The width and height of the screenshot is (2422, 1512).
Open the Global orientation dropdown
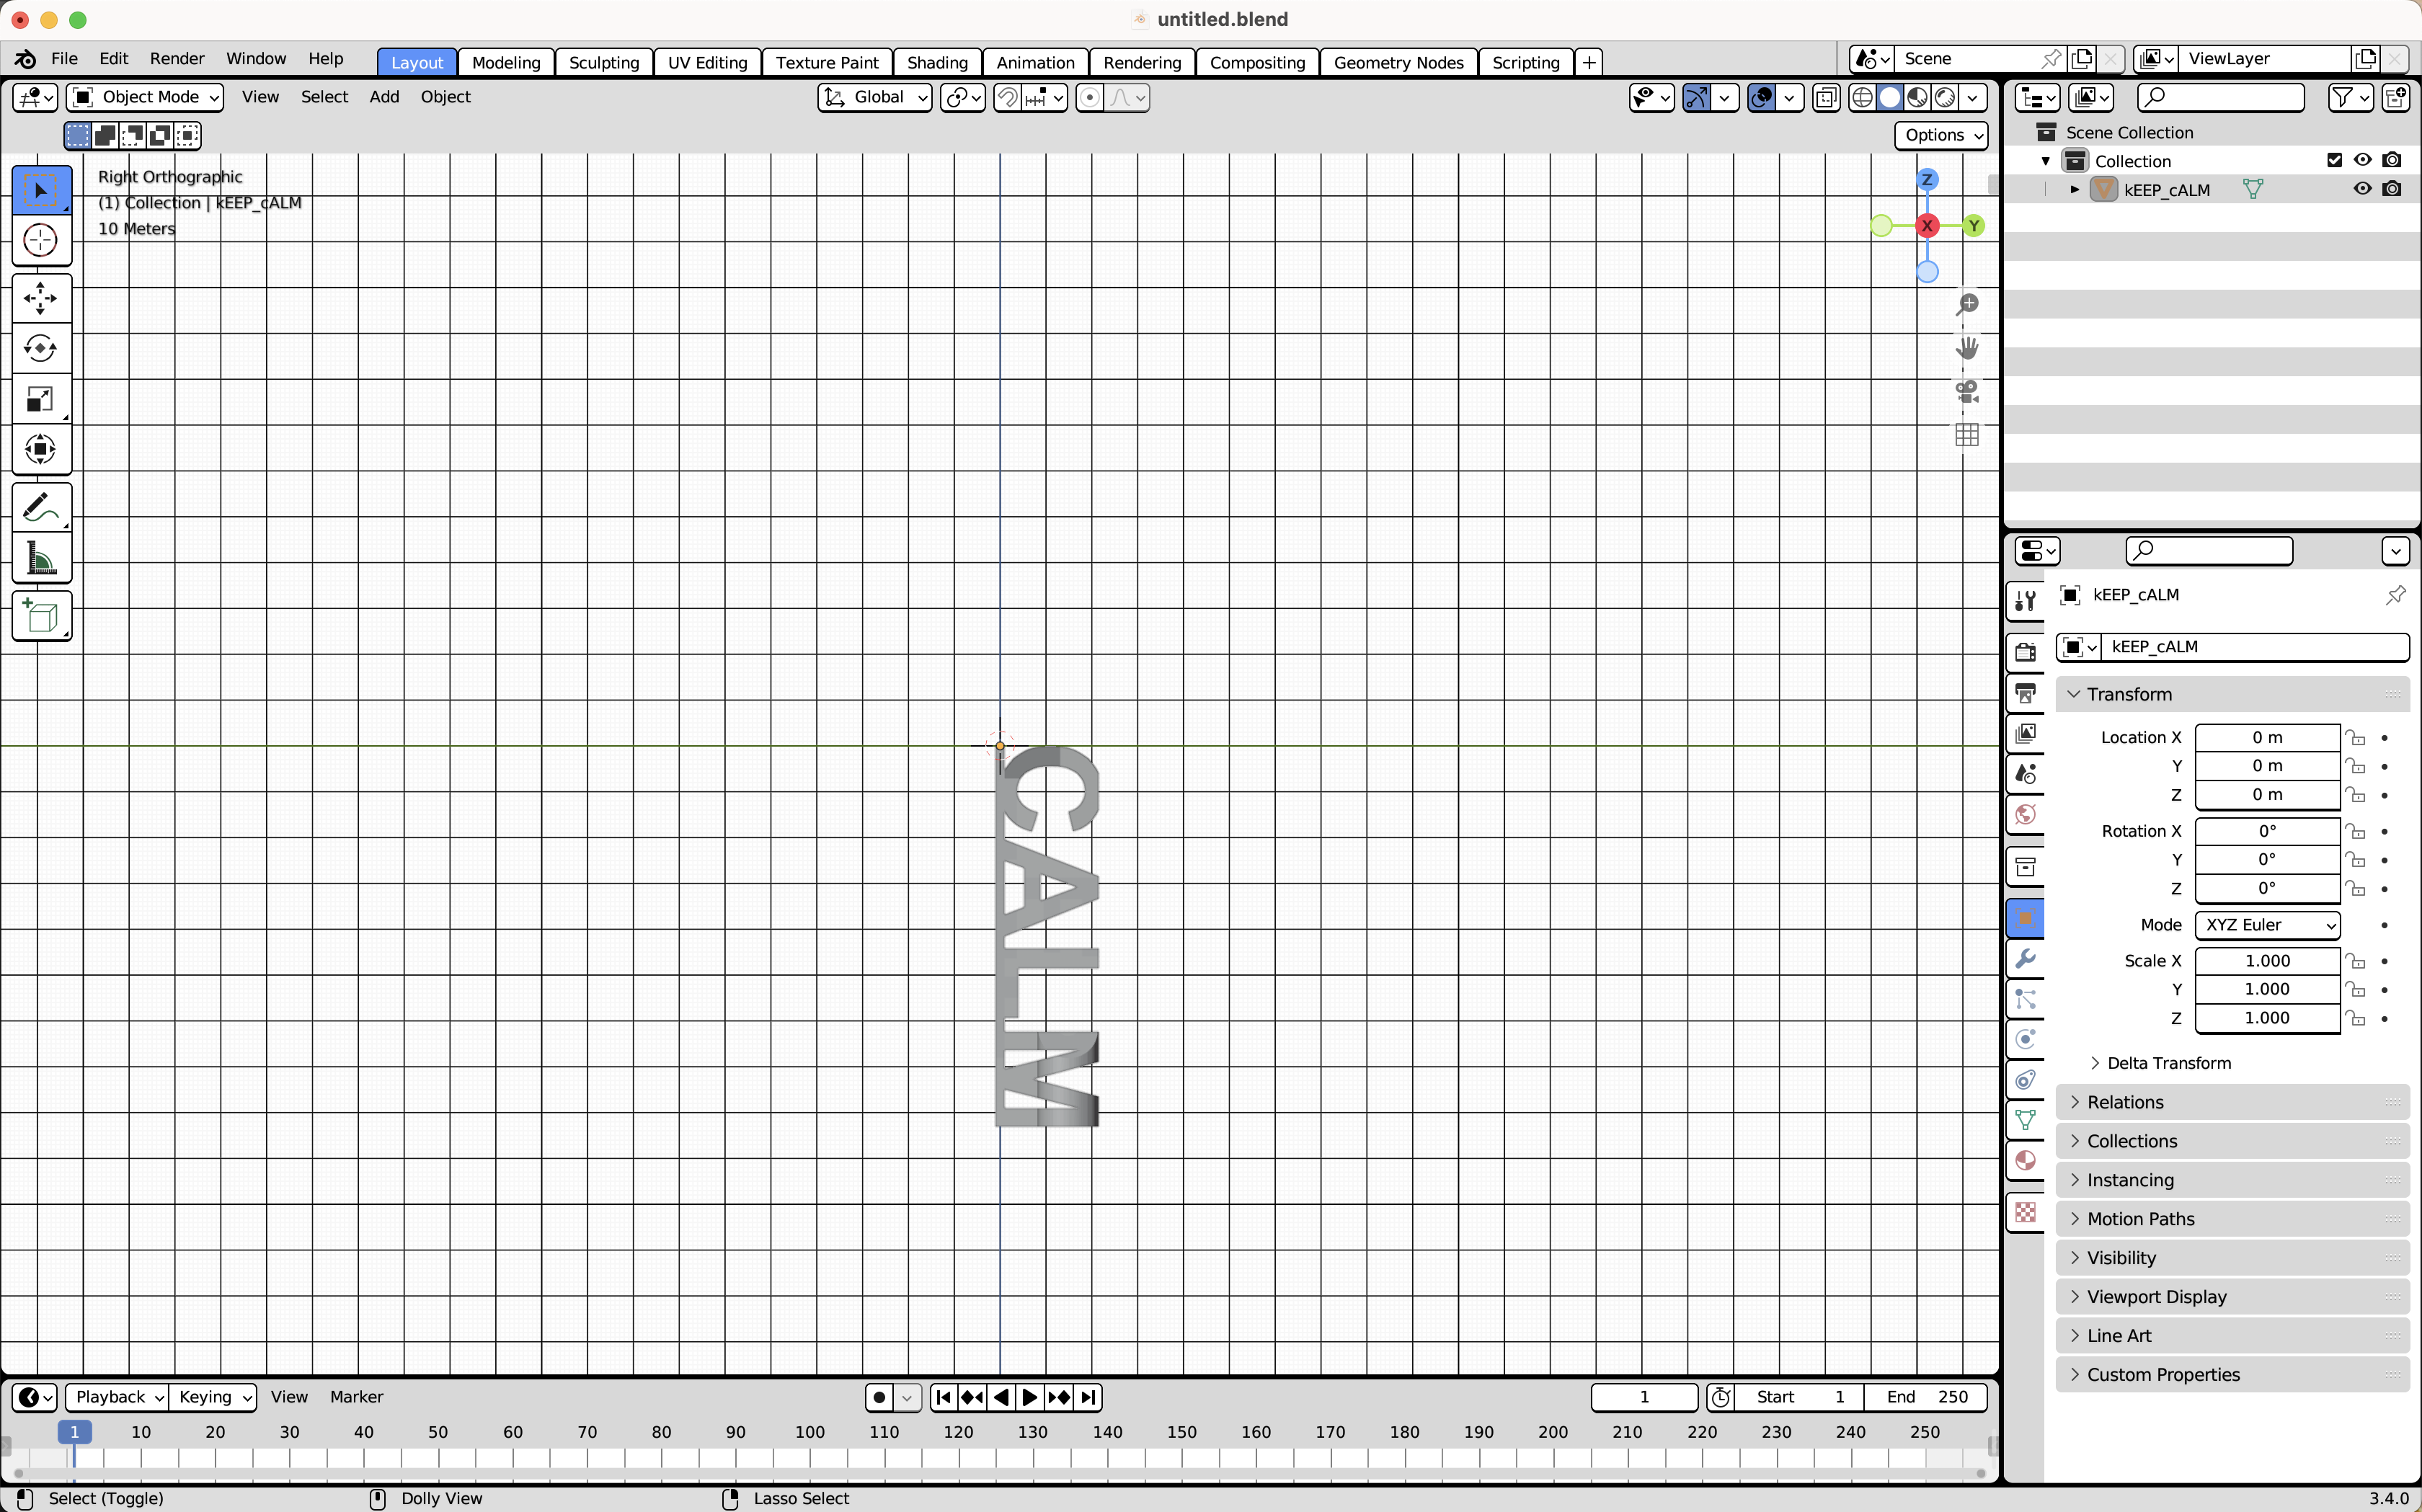(x=876, y=97)
